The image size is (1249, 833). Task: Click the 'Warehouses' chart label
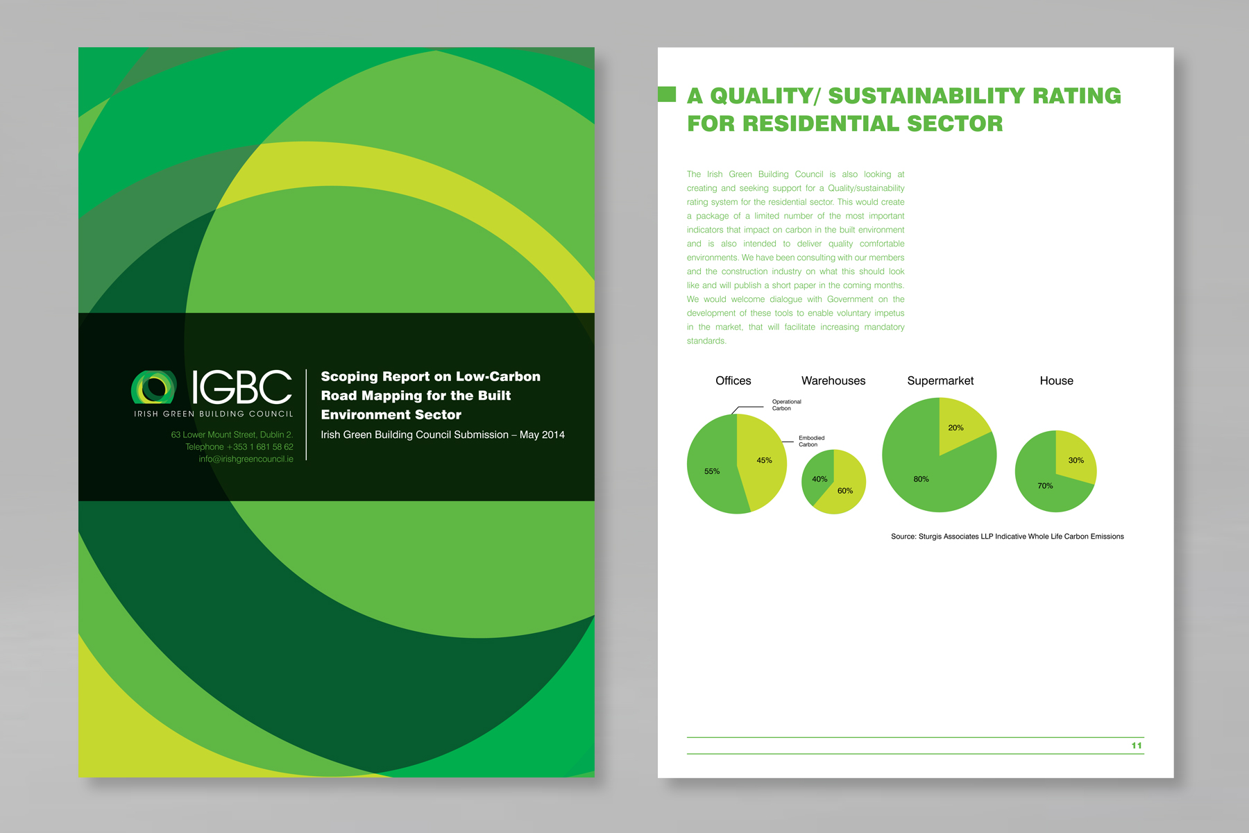[x=833, y=380]
